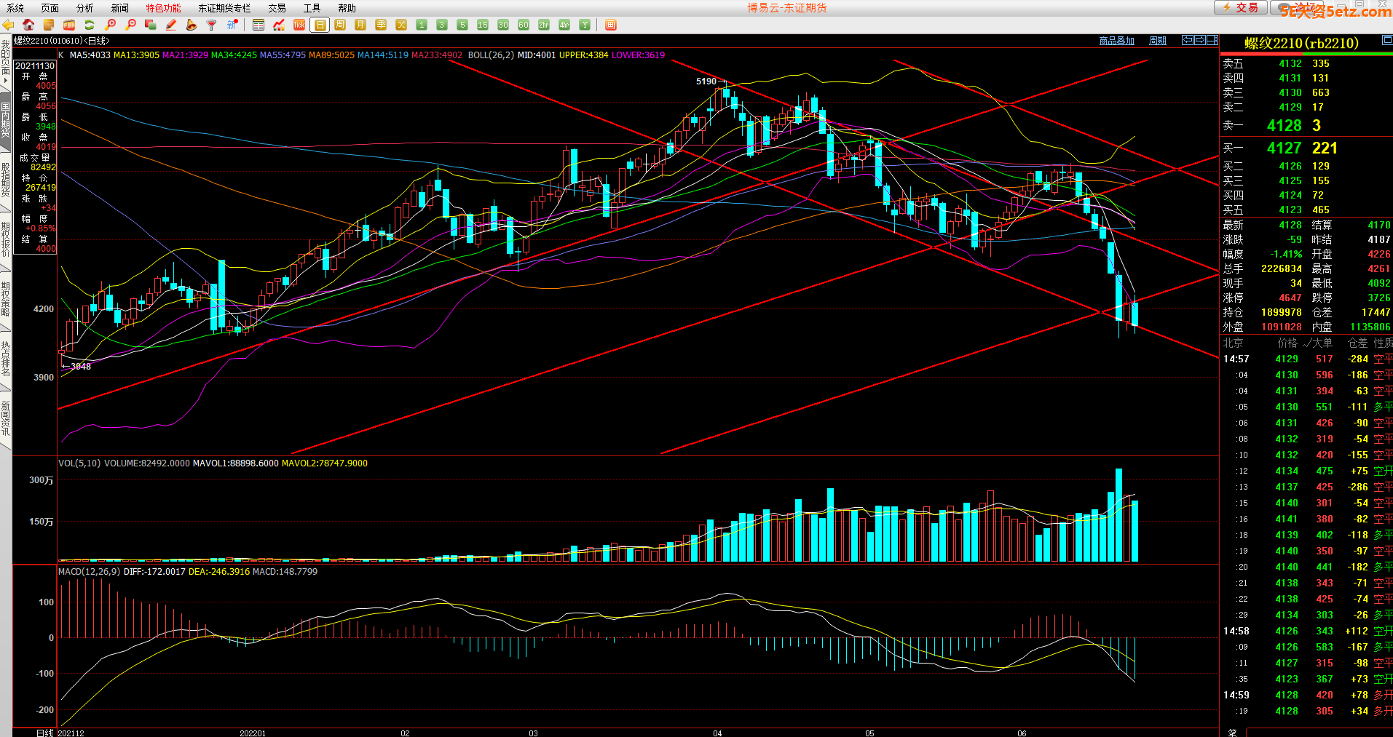
Task: Toggle the quarterly 季 period
Action: (x=381, y=25)
